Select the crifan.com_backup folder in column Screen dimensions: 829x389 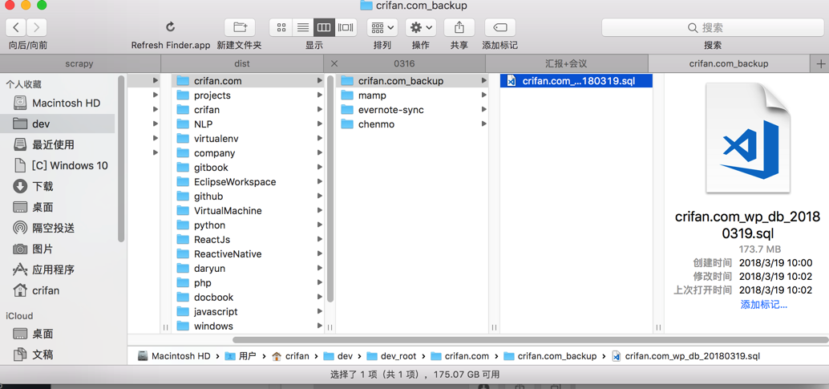(x=412, y=81)
